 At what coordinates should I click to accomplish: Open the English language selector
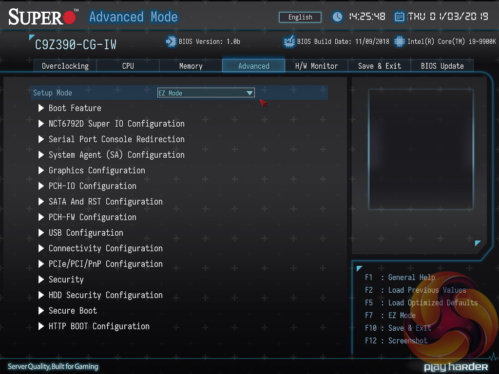[x=300, y=17]
